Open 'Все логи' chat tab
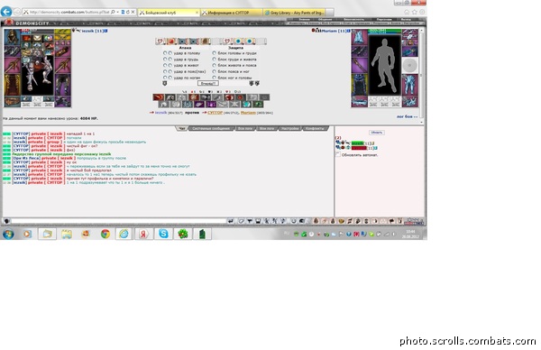The width and height of the screenshot is (541, 350). pyautogui.click(x=245, y=128)
